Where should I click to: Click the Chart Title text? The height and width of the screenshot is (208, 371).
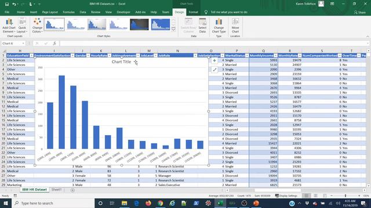[121, 62]
